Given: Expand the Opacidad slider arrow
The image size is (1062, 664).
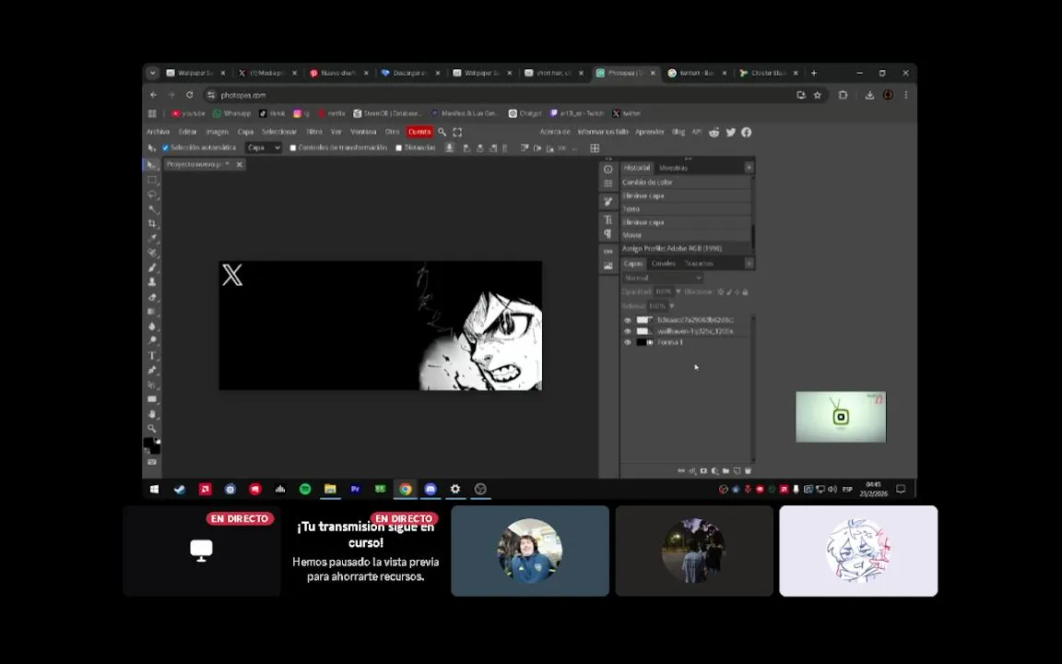Looking at the screenshot, I should click(x=678, y=292).
